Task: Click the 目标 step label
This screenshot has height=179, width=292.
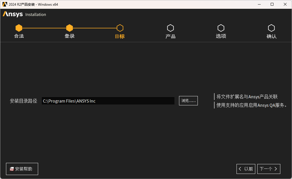Action: [120, 36]
